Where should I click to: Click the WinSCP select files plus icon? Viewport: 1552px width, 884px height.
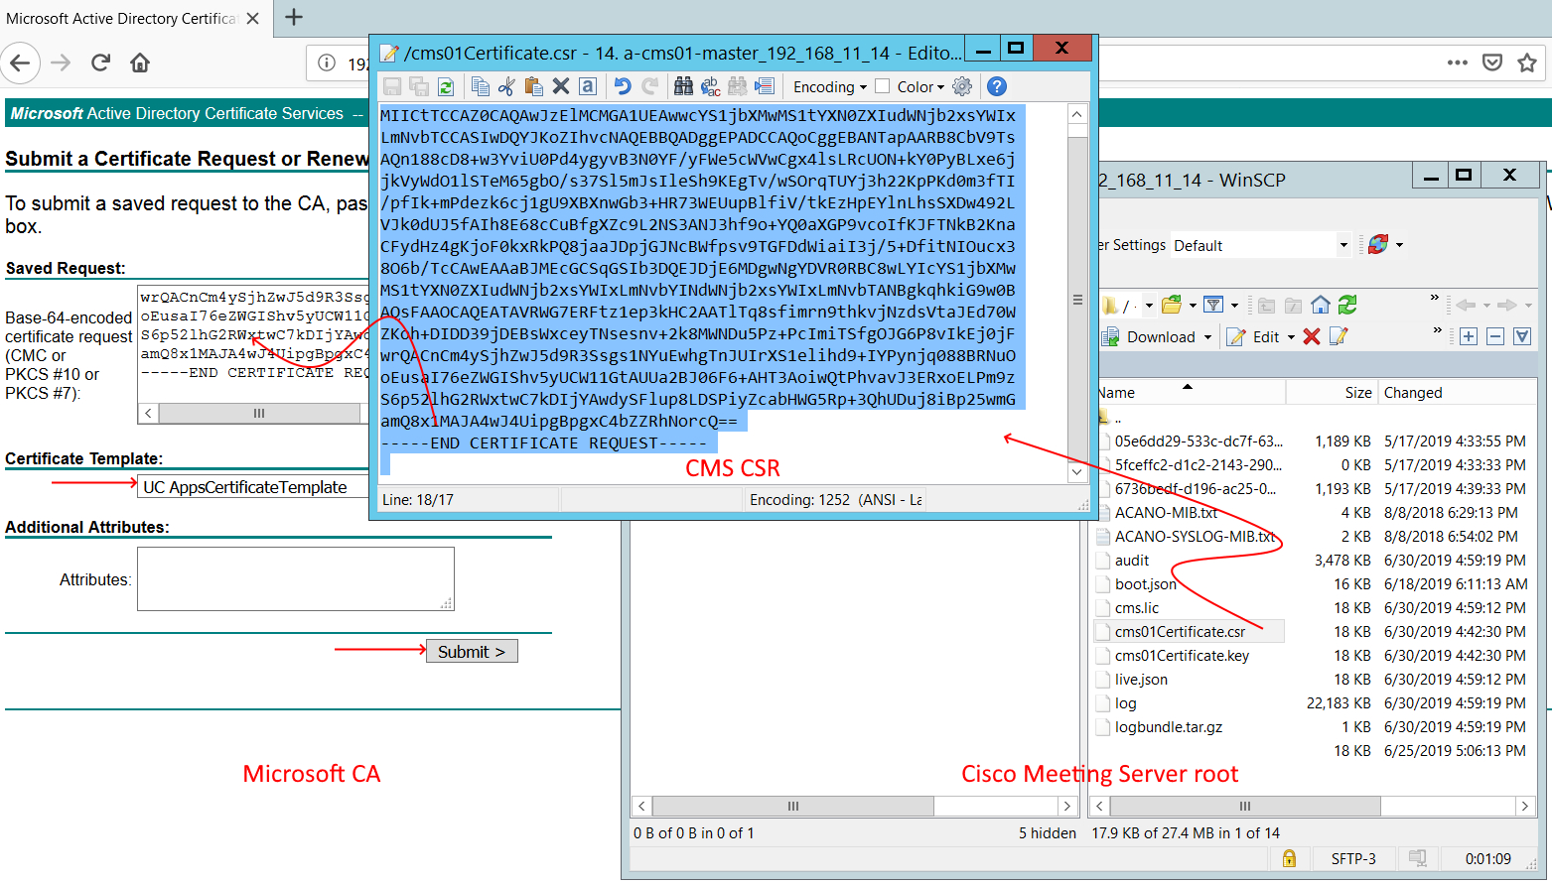pyautogui.click(x=1469, y=336)
